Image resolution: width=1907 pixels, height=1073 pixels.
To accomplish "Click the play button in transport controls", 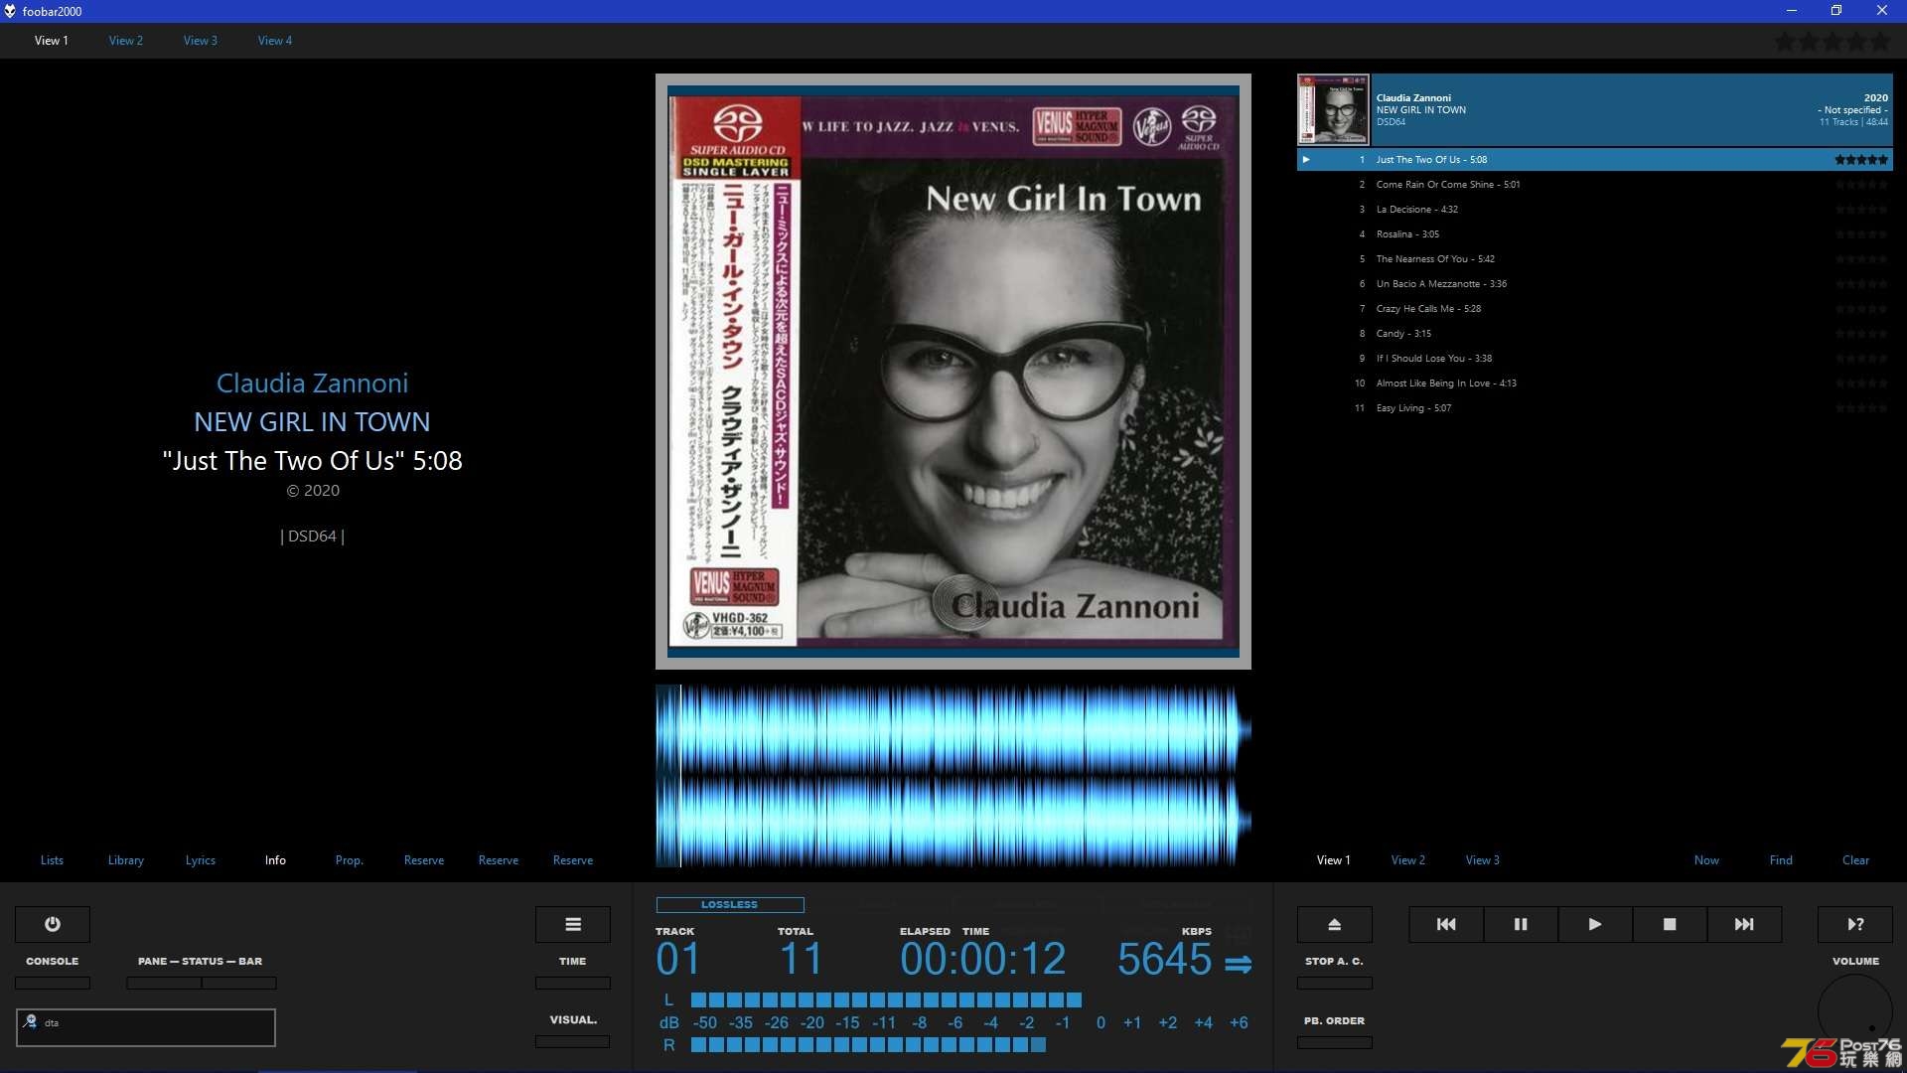I will coord(1595,924).
